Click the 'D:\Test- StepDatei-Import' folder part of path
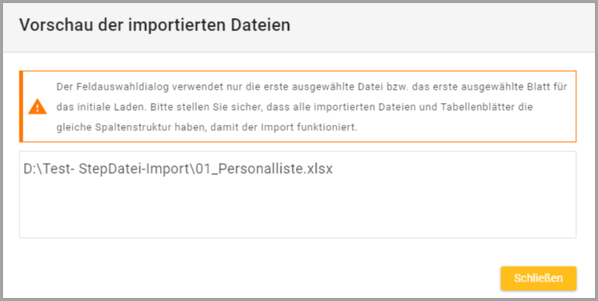This screenshot has width=598, height=301. coord(105,168)
